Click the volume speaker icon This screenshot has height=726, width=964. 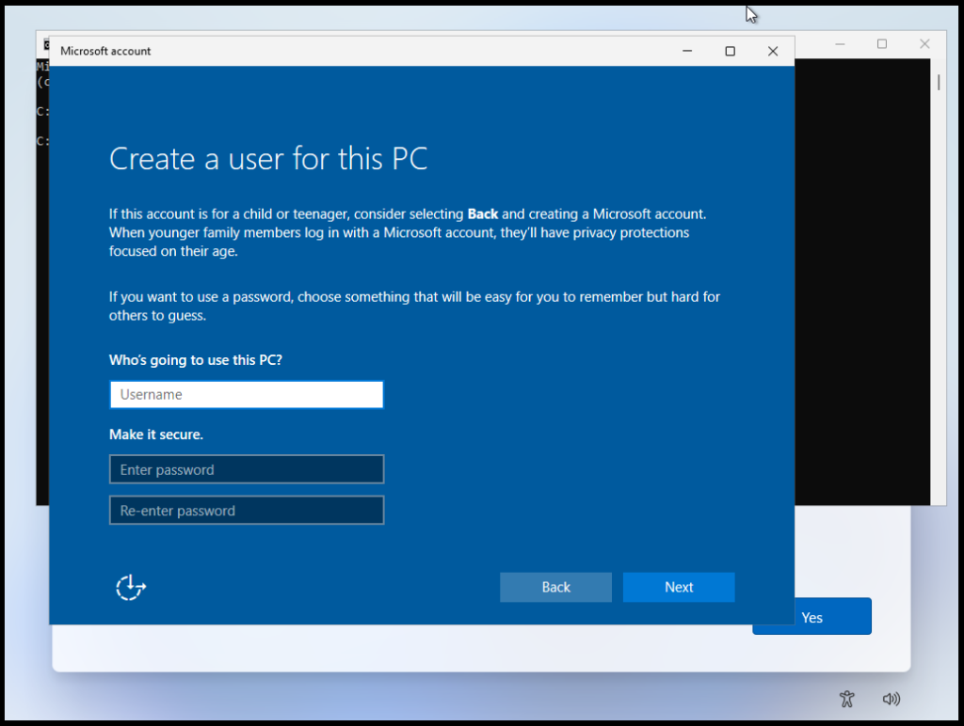[891, 699]
